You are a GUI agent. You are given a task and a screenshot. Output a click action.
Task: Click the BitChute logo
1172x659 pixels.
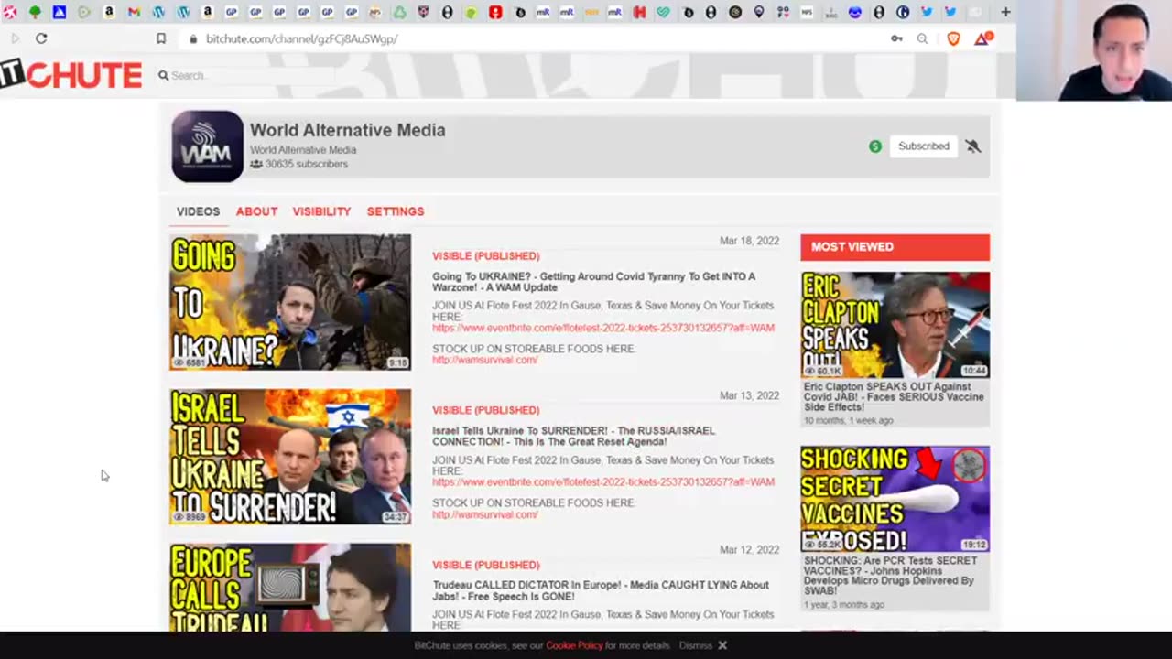(71, 75)
